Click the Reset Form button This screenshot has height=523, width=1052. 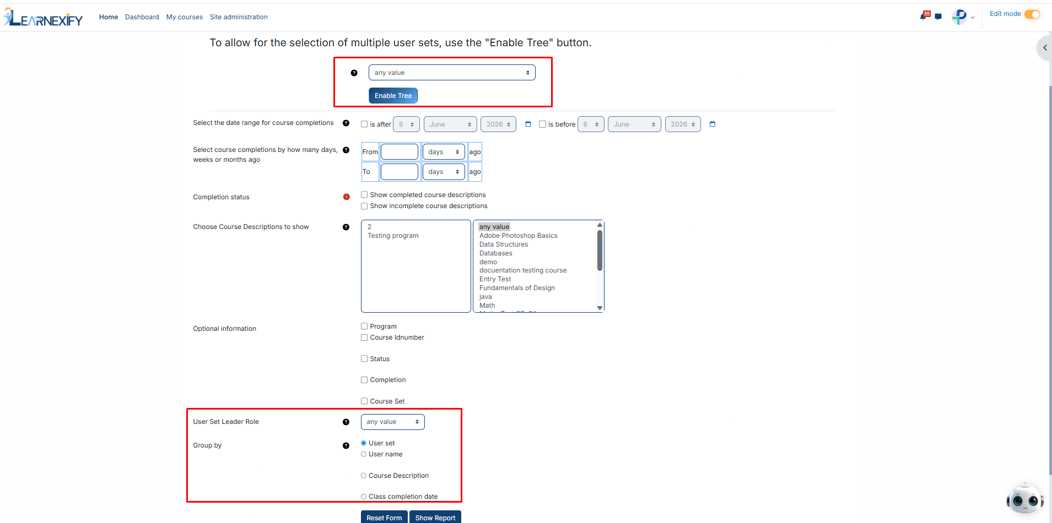click(384, 517)
